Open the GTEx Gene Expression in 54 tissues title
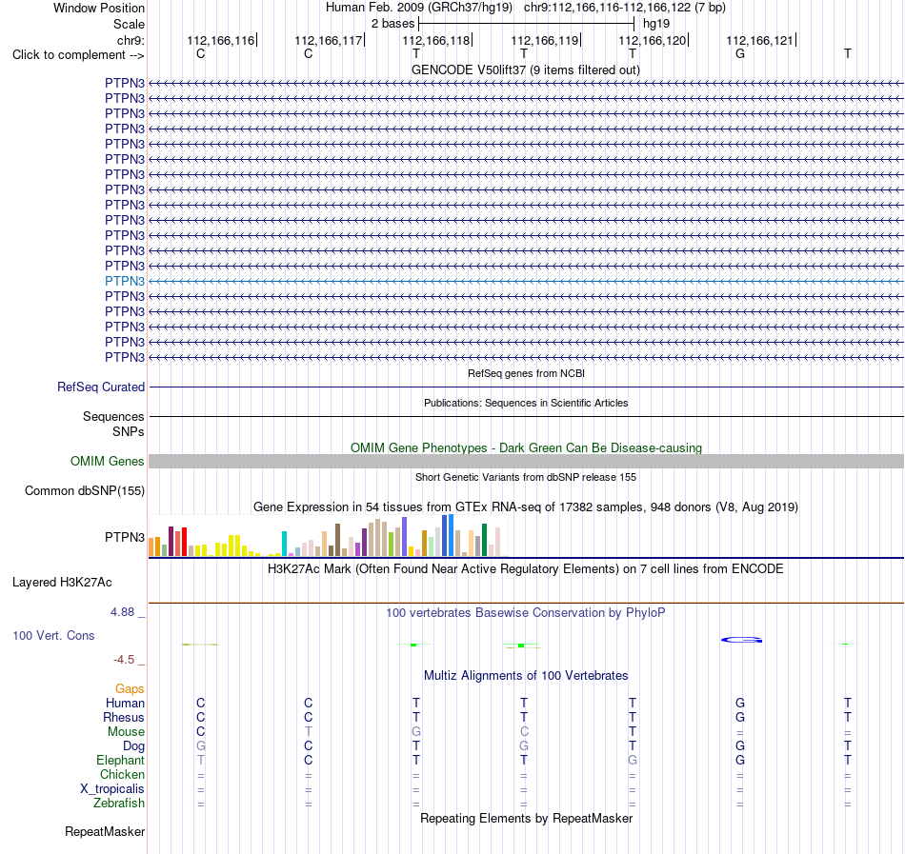The image size is (905, 854). pyautogui.click(x=526, y=506)
